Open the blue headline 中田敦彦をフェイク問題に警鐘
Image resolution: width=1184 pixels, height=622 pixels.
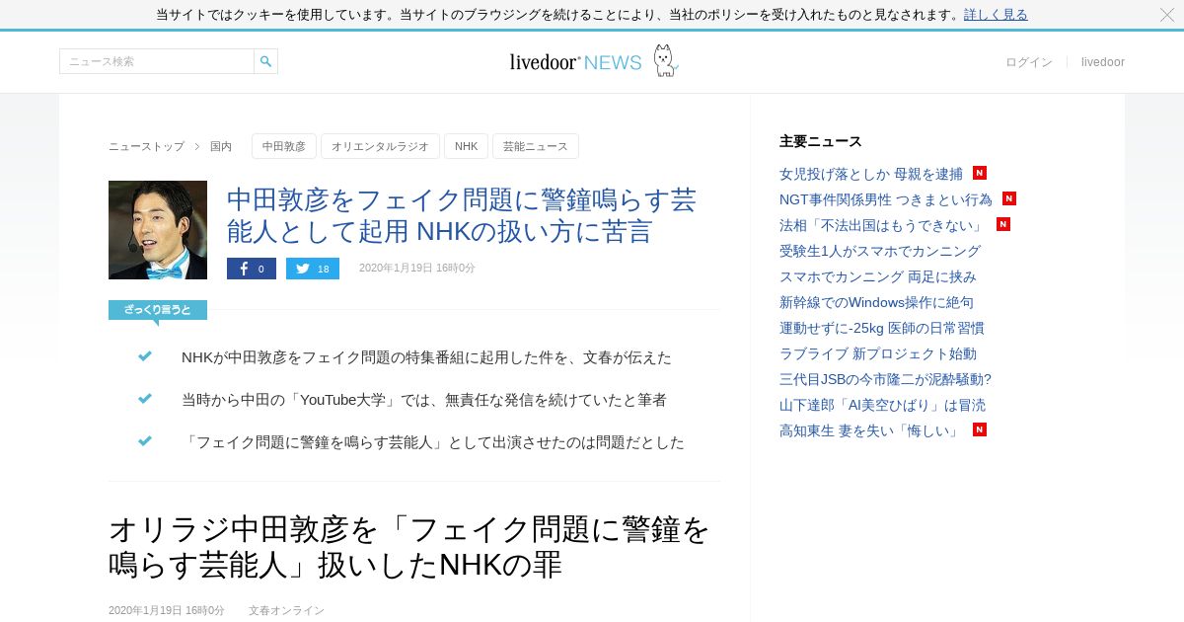(x=462, y=215)
